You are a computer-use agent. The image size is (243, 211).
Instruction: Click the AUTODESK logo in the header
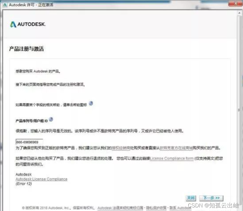(x=28, y=24)
